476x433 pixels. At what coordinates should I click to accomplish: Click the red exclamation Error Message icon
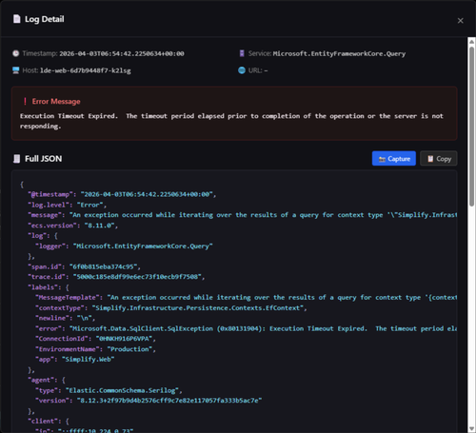(25, 102)
